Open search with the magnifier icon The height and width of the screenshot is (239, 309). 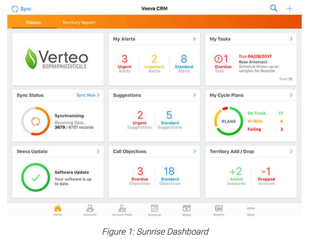coord(274,8)
